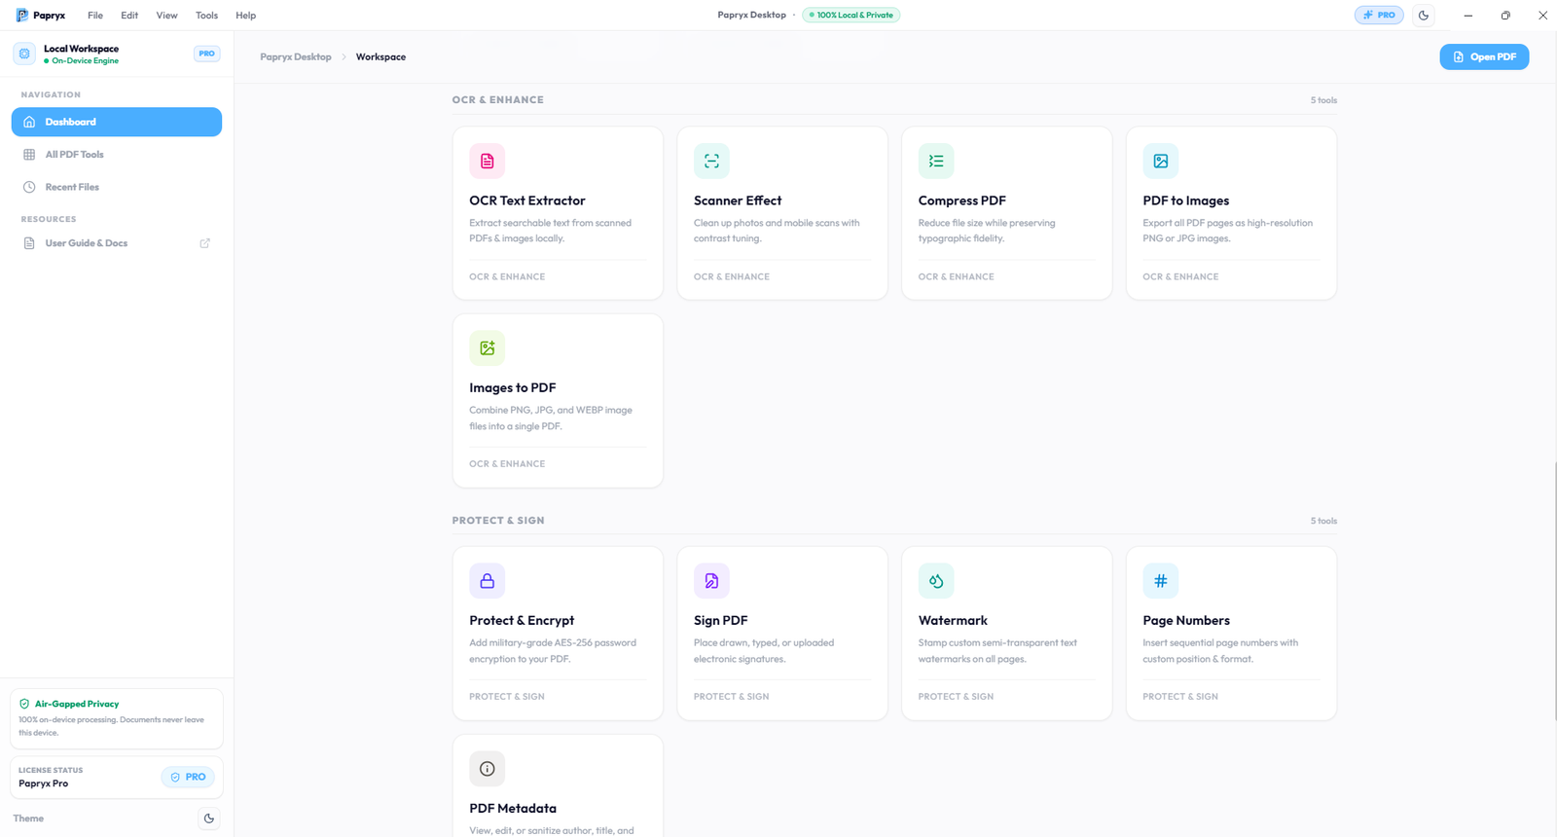
Task: Open the Watermark card title
Action: pos(953,621)
